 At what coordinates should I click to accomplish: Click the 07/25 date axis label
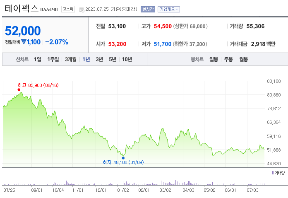point(9,190)
